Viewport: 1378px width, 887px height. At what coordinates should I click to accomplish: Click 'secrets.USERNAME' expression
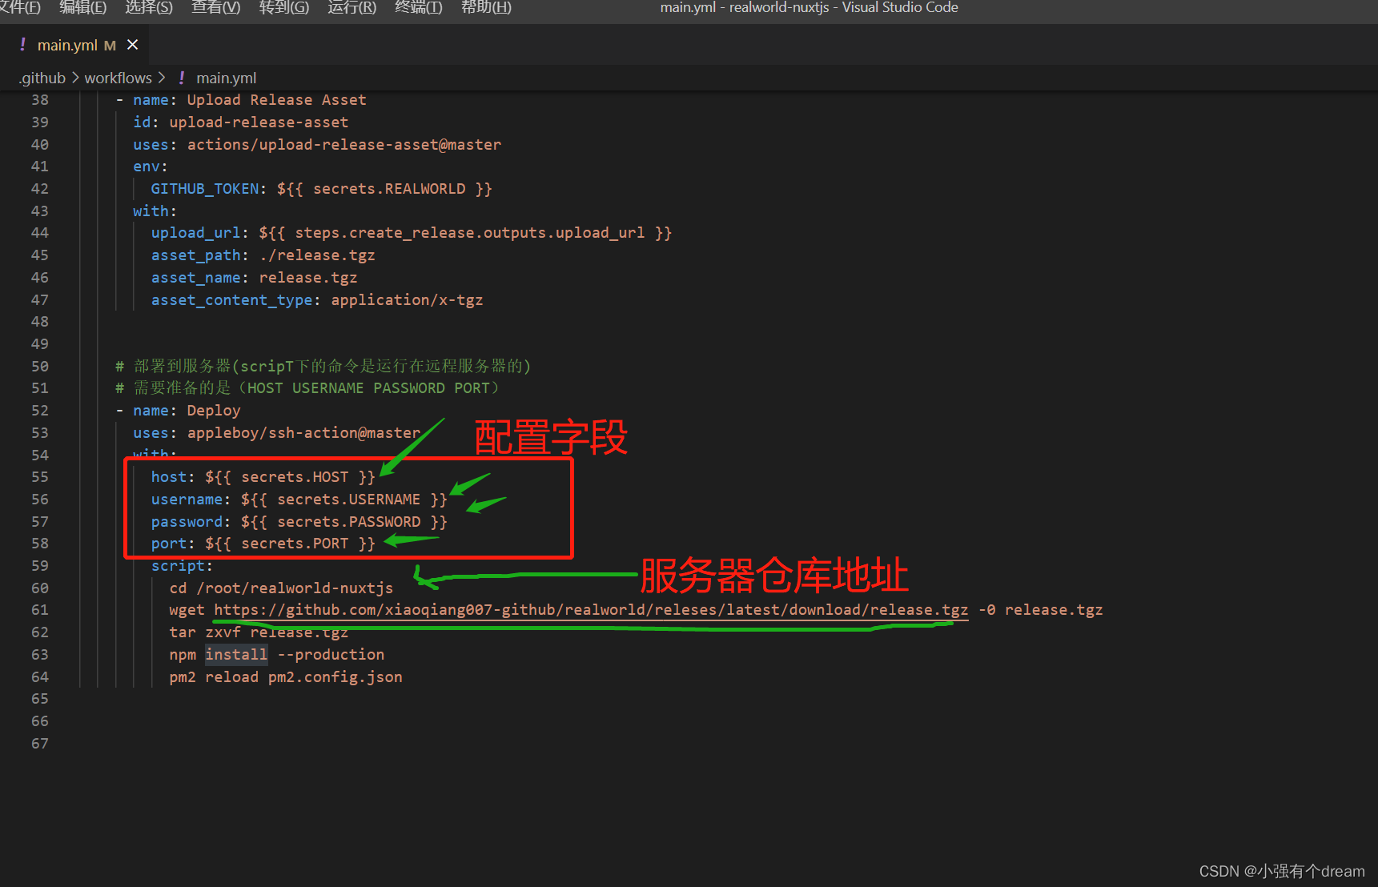[348, 500]
